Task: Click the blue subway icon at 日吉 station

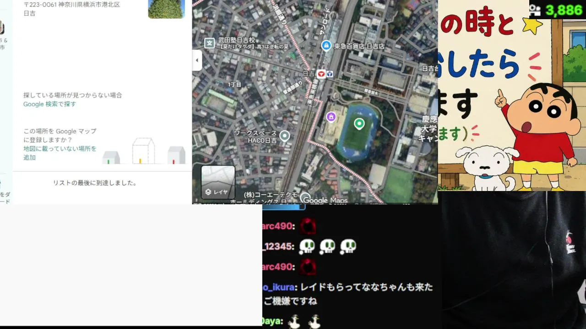Action: coord(330,74)
